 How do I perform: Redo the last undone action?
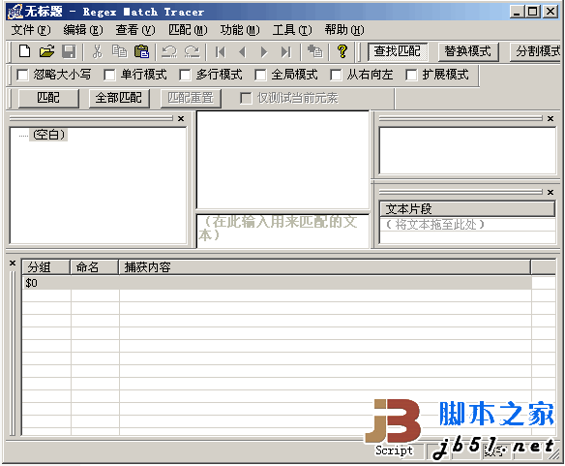pos(192,51)
